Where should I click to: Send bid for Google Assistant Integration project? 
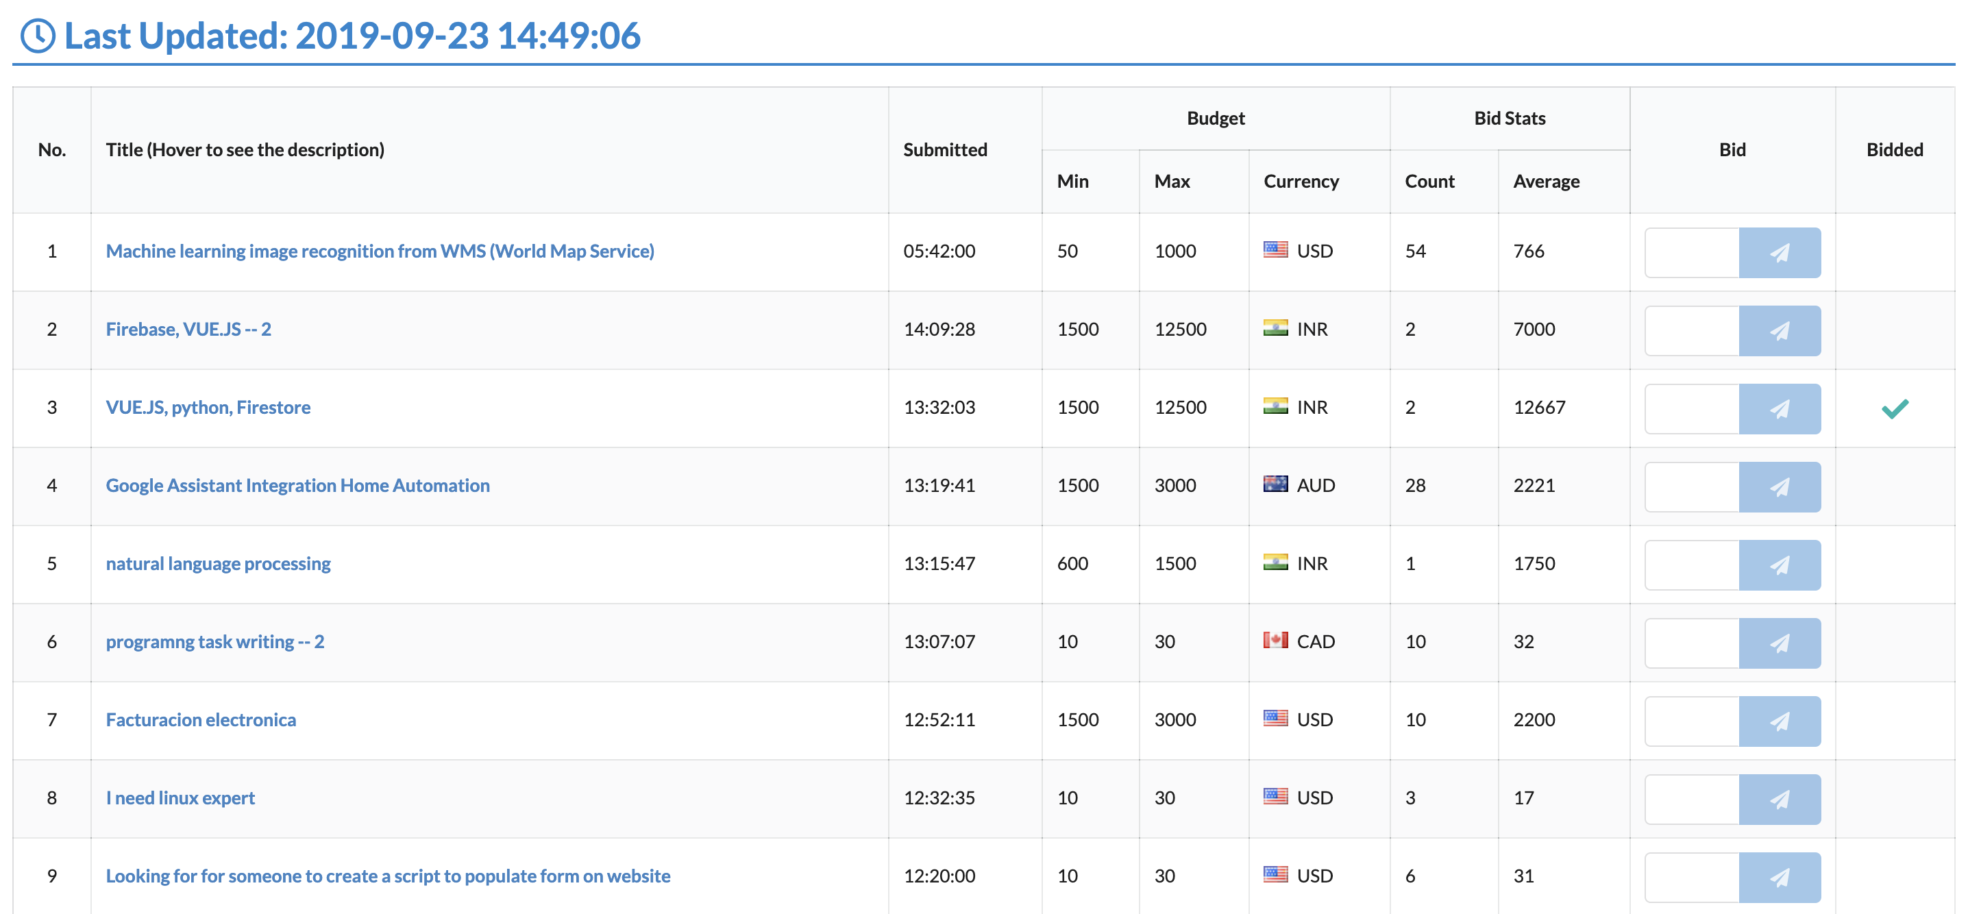click(1779, 487)
